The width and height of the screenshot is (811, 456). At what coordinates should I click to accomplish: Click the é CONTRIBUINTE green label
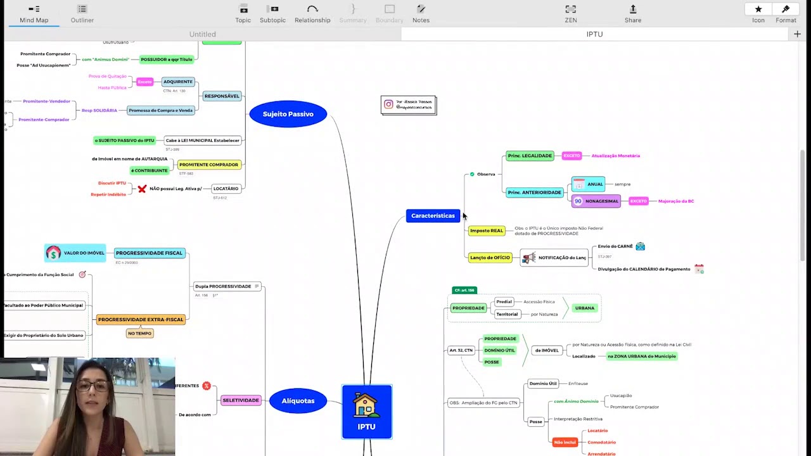[x=150, y=170]
